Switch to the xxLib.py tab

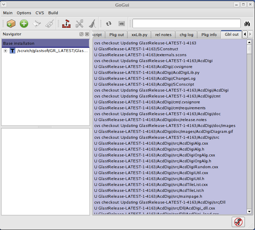click(139, 35)
